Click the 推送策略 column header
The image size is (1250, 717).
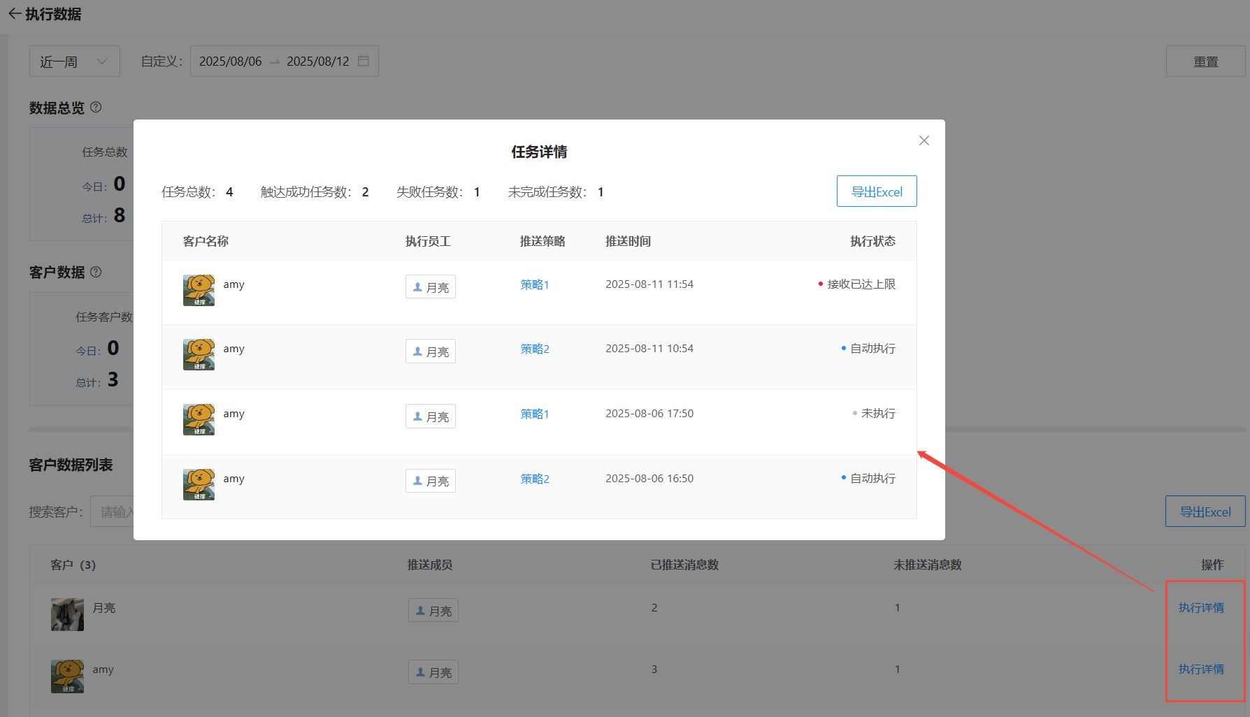[x=543, y=241]
